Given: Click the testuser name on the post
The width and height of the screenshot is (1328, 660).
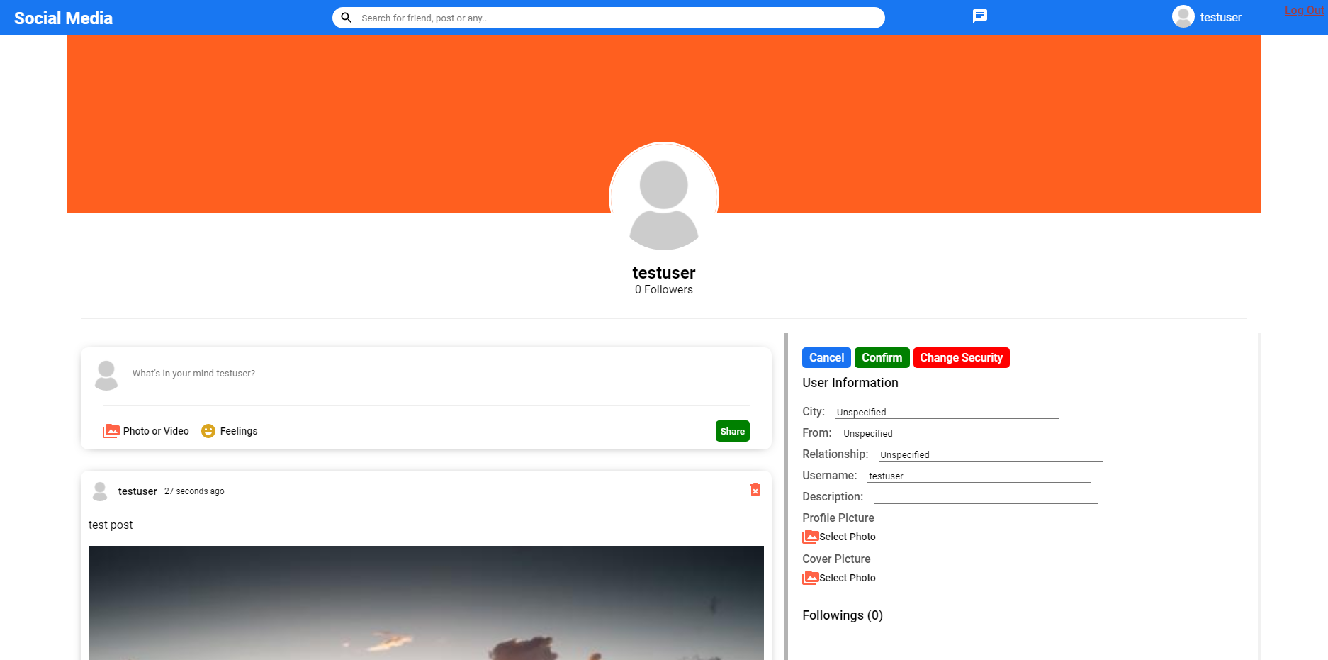Looking at the screenshot, I should 137,491.
